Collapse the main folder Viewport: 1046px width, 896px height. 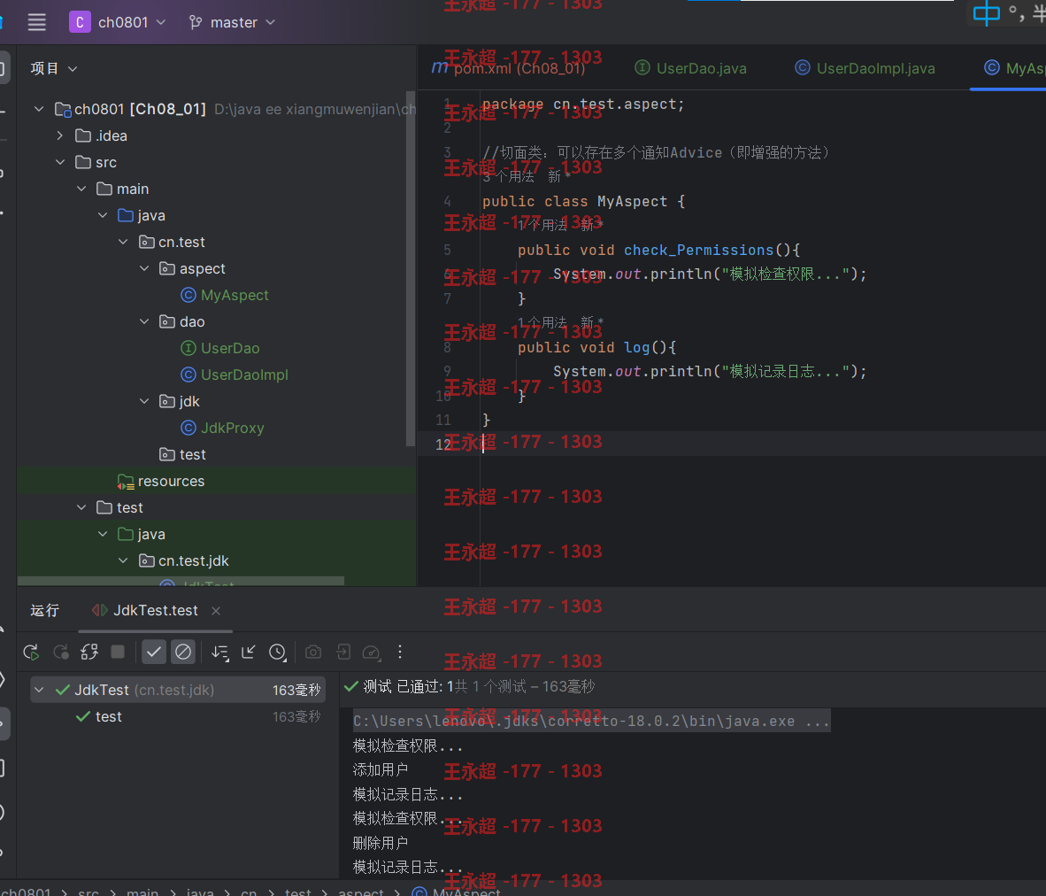tap(81, 189)
